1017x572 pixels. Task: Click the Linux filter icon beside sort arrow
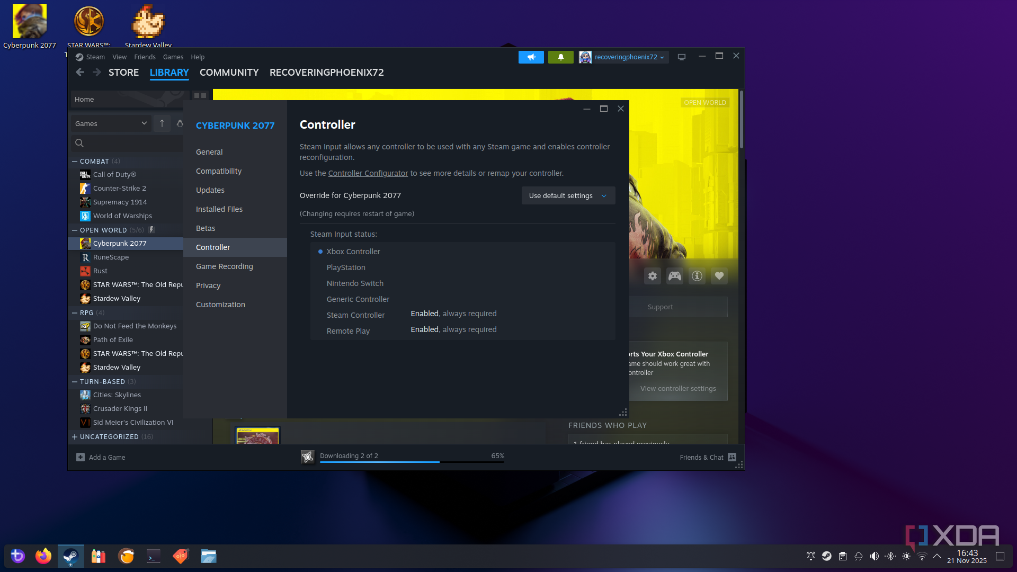point(180,123)
